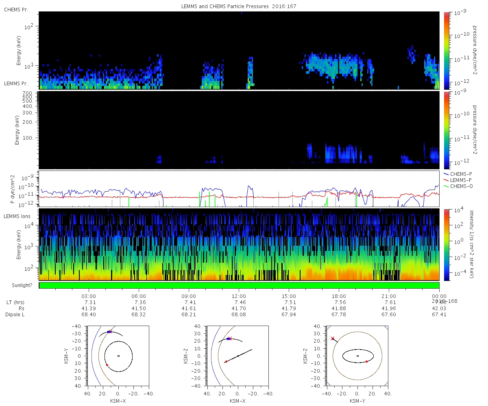The image size is (488, 406).
Task: Click the 12:00 time axis tick label
Action: pyautogui.click(x=239, y=296)
